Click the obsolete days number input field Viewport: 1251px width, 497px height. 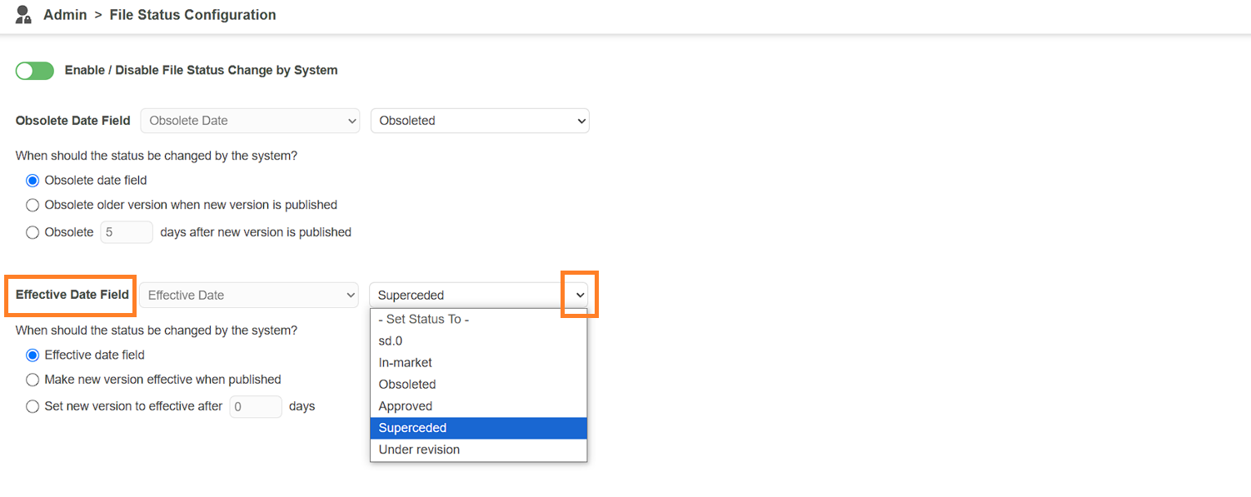pos(127,232)
